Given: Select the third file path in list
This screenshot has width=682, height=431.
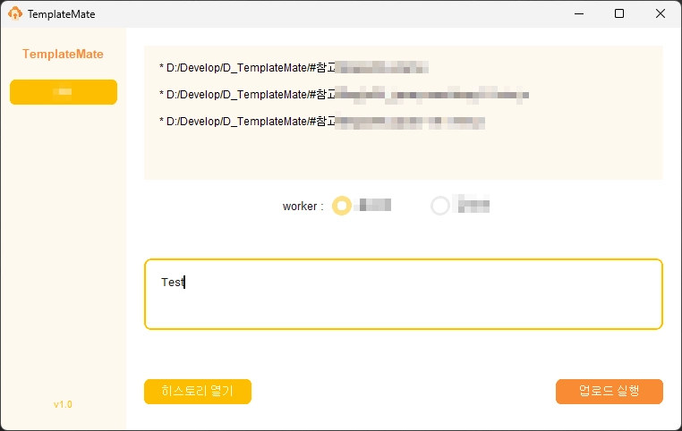Looking at the screenshot, I should pyautogui.click(x=322, y=122).
